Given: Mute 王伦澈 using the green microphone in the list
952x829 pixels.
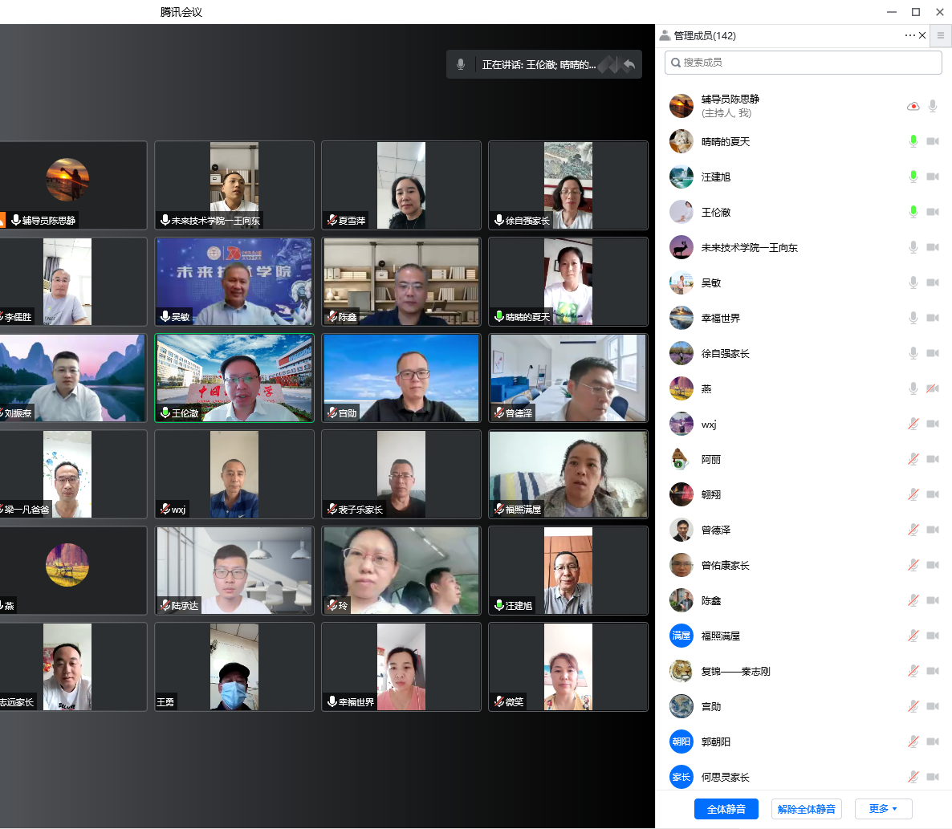Looking at the screenshot, I should click(x=913, y=212).
